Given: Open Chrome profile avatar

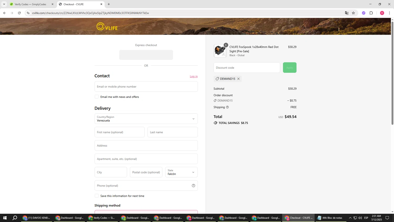Looking at the screenshot, I should [x=382, y=13].
